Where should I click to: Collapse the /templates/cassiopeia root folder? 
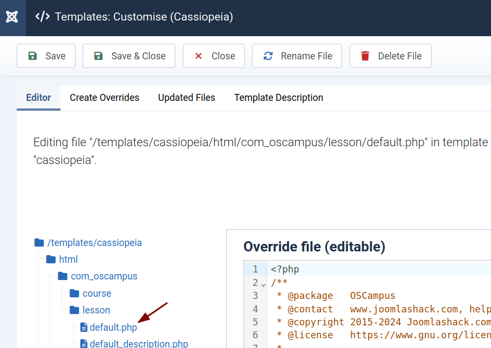[94, 243]
